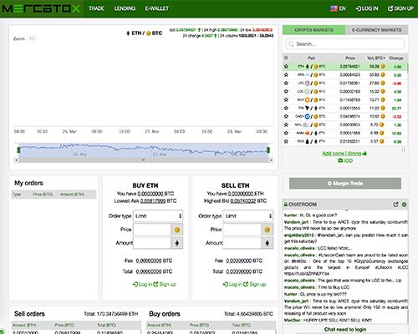418x334 pixels.
Task: Favorite the DASH/BTC pair star
Action: (x=286, y=116)
